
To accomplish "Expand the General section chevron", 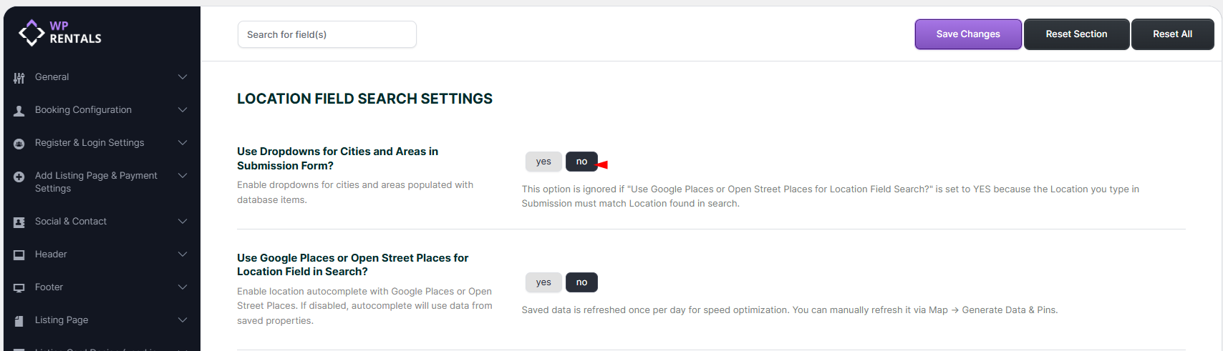I will tap(183, 77).
